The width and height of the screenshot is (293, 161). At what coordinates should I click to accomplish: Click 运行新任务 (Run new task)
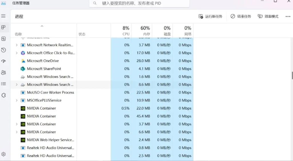[x=210, y=17]
